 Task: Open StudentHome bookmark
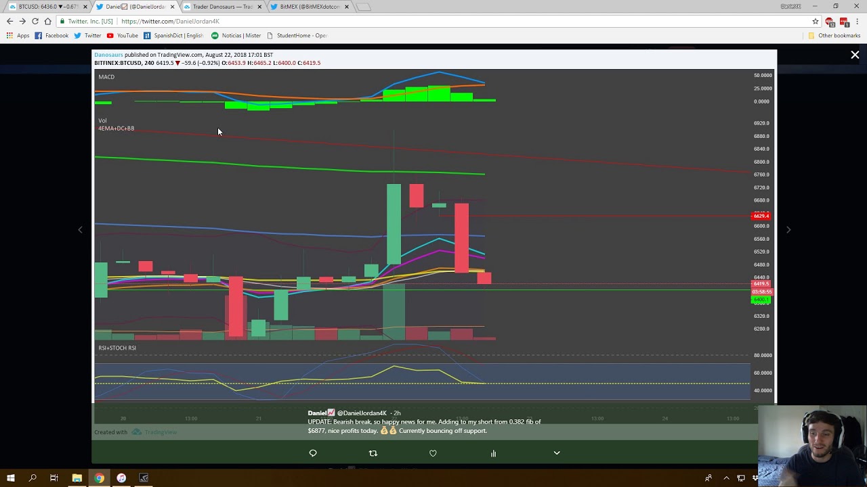point(297,35)
